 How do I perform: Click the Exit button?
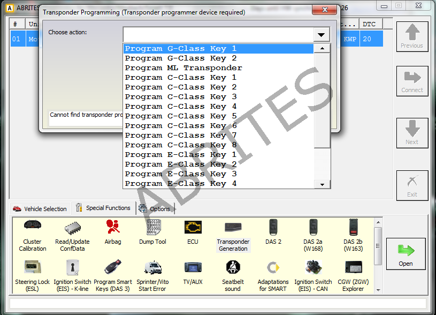(x=412, y=185)
